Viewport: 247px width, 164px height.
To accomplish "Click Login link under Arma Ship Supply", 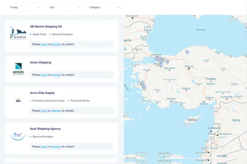I will point(44,111).
